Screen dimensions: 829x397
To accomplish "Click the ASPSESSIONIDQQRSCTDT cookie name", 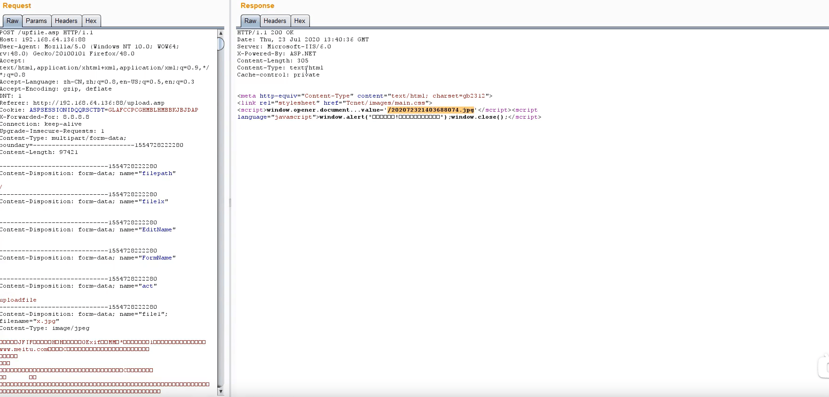I will point(67,110).
